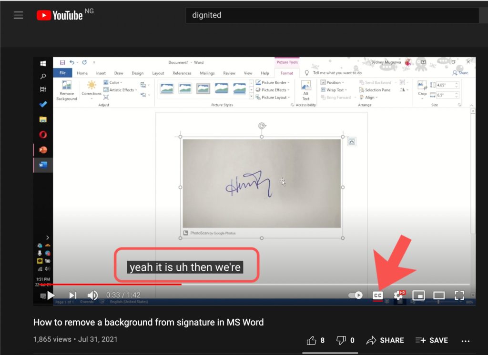Viewport: 488px width, 355px height.
Task: Open the Color dropdown
Action: point(113,82)
